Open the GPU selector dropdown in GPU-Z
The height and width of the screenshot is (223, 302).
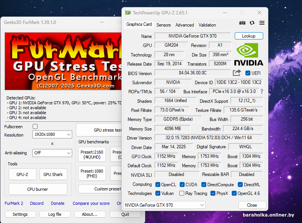coord(164,205)
